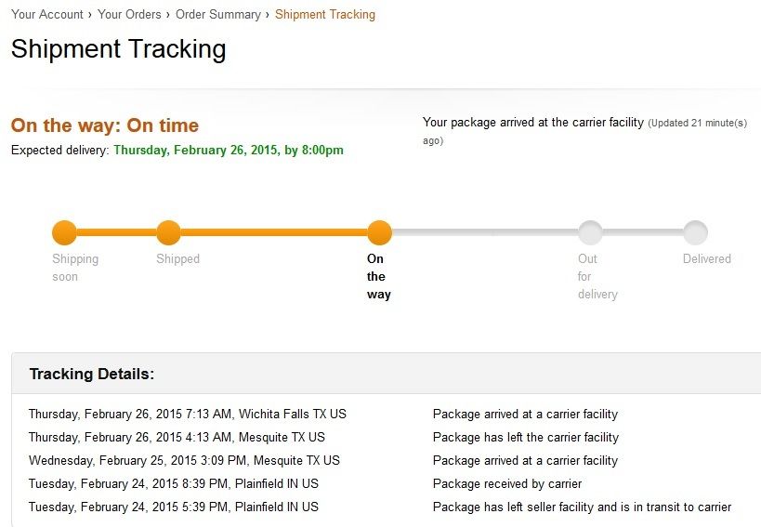Click the On the way: On time heading
This screenshot has width=761, height=527.
click(x=105, y=125)
